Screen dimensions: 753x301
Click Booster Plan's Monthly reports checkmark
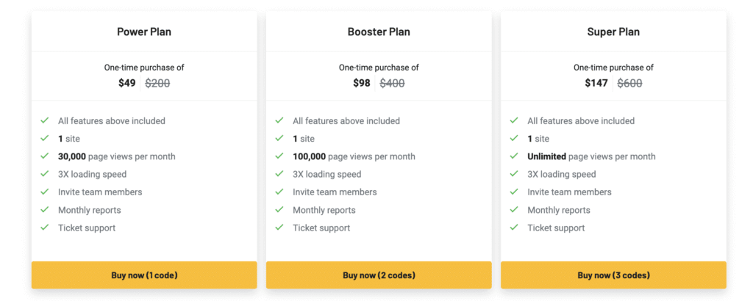coord(279,210)
